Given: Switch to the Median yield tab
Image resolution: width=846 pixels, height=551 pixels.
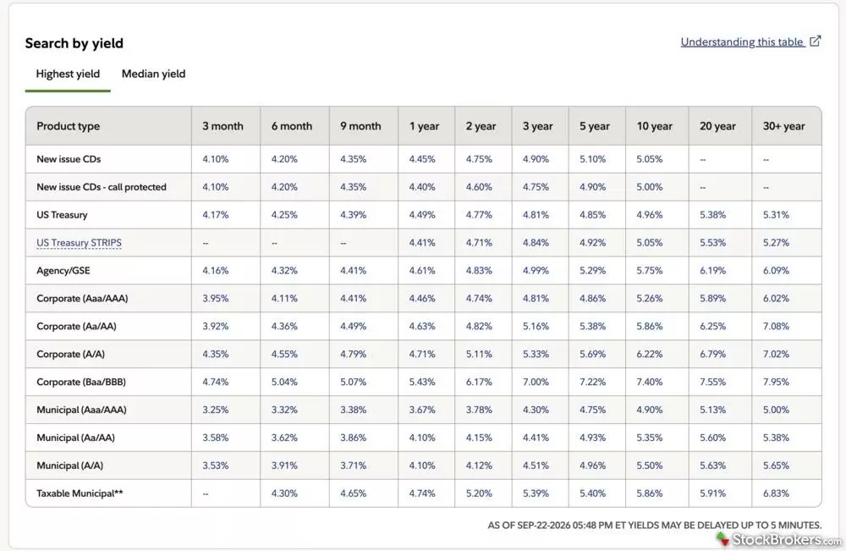Looking at the screenshot, I should coord(153,74).
